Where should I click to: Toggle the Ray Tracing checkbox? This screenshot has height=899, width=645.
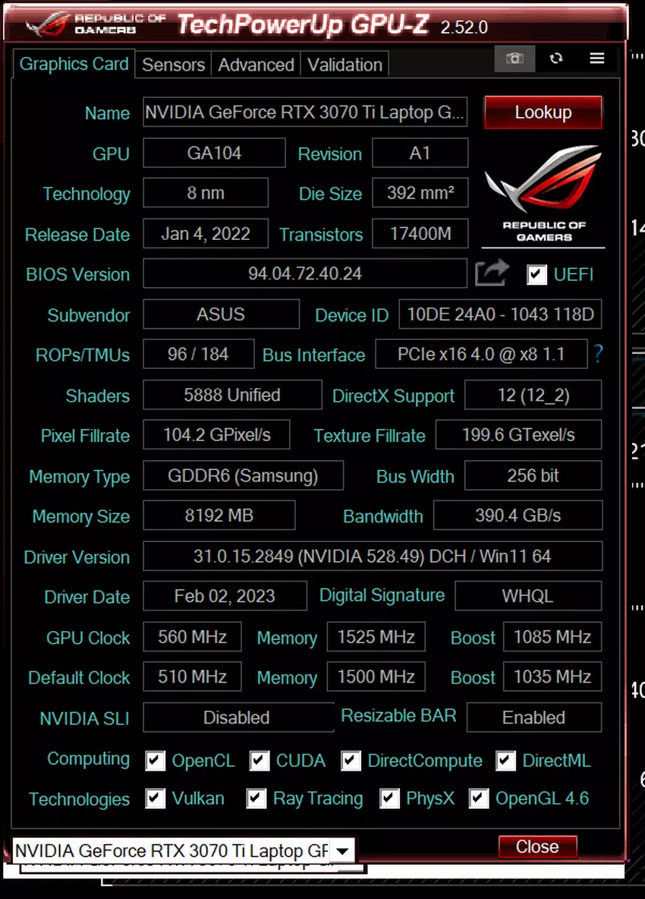click(x=256, y=799)
